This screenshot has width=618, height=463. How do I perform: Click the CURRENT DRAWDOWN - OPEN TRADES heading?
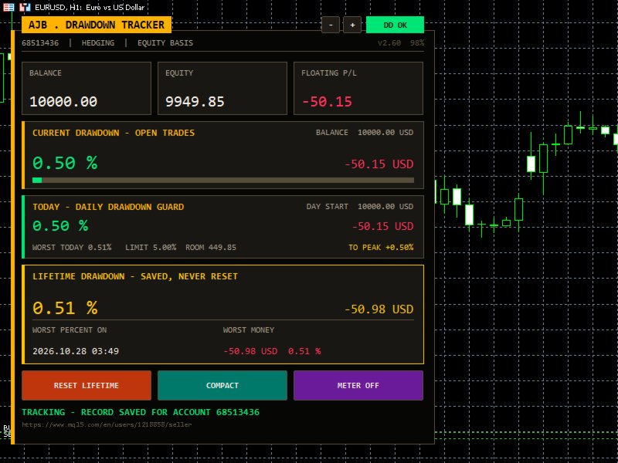[114, 133]
